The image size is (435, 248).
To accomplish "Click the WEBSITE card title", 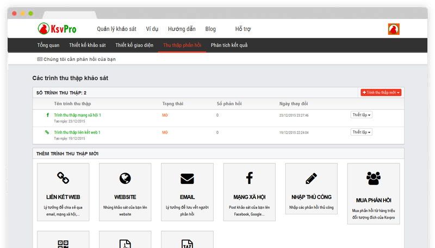I will 125,197.
